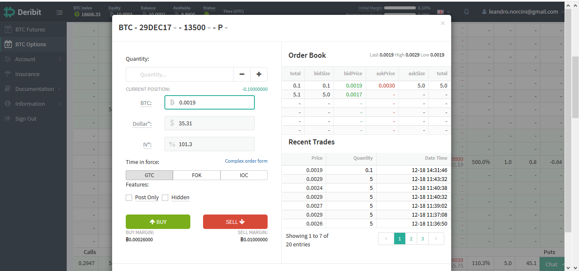Click the 12-18 14:31:46 trade row
The height and width of the screenshot is (271, 579).
pyautogui.click(x=366, y=170)
